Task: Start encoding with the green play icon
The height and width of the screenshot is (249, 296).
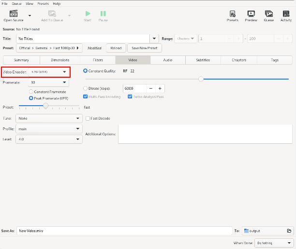Action: (88, 14)
